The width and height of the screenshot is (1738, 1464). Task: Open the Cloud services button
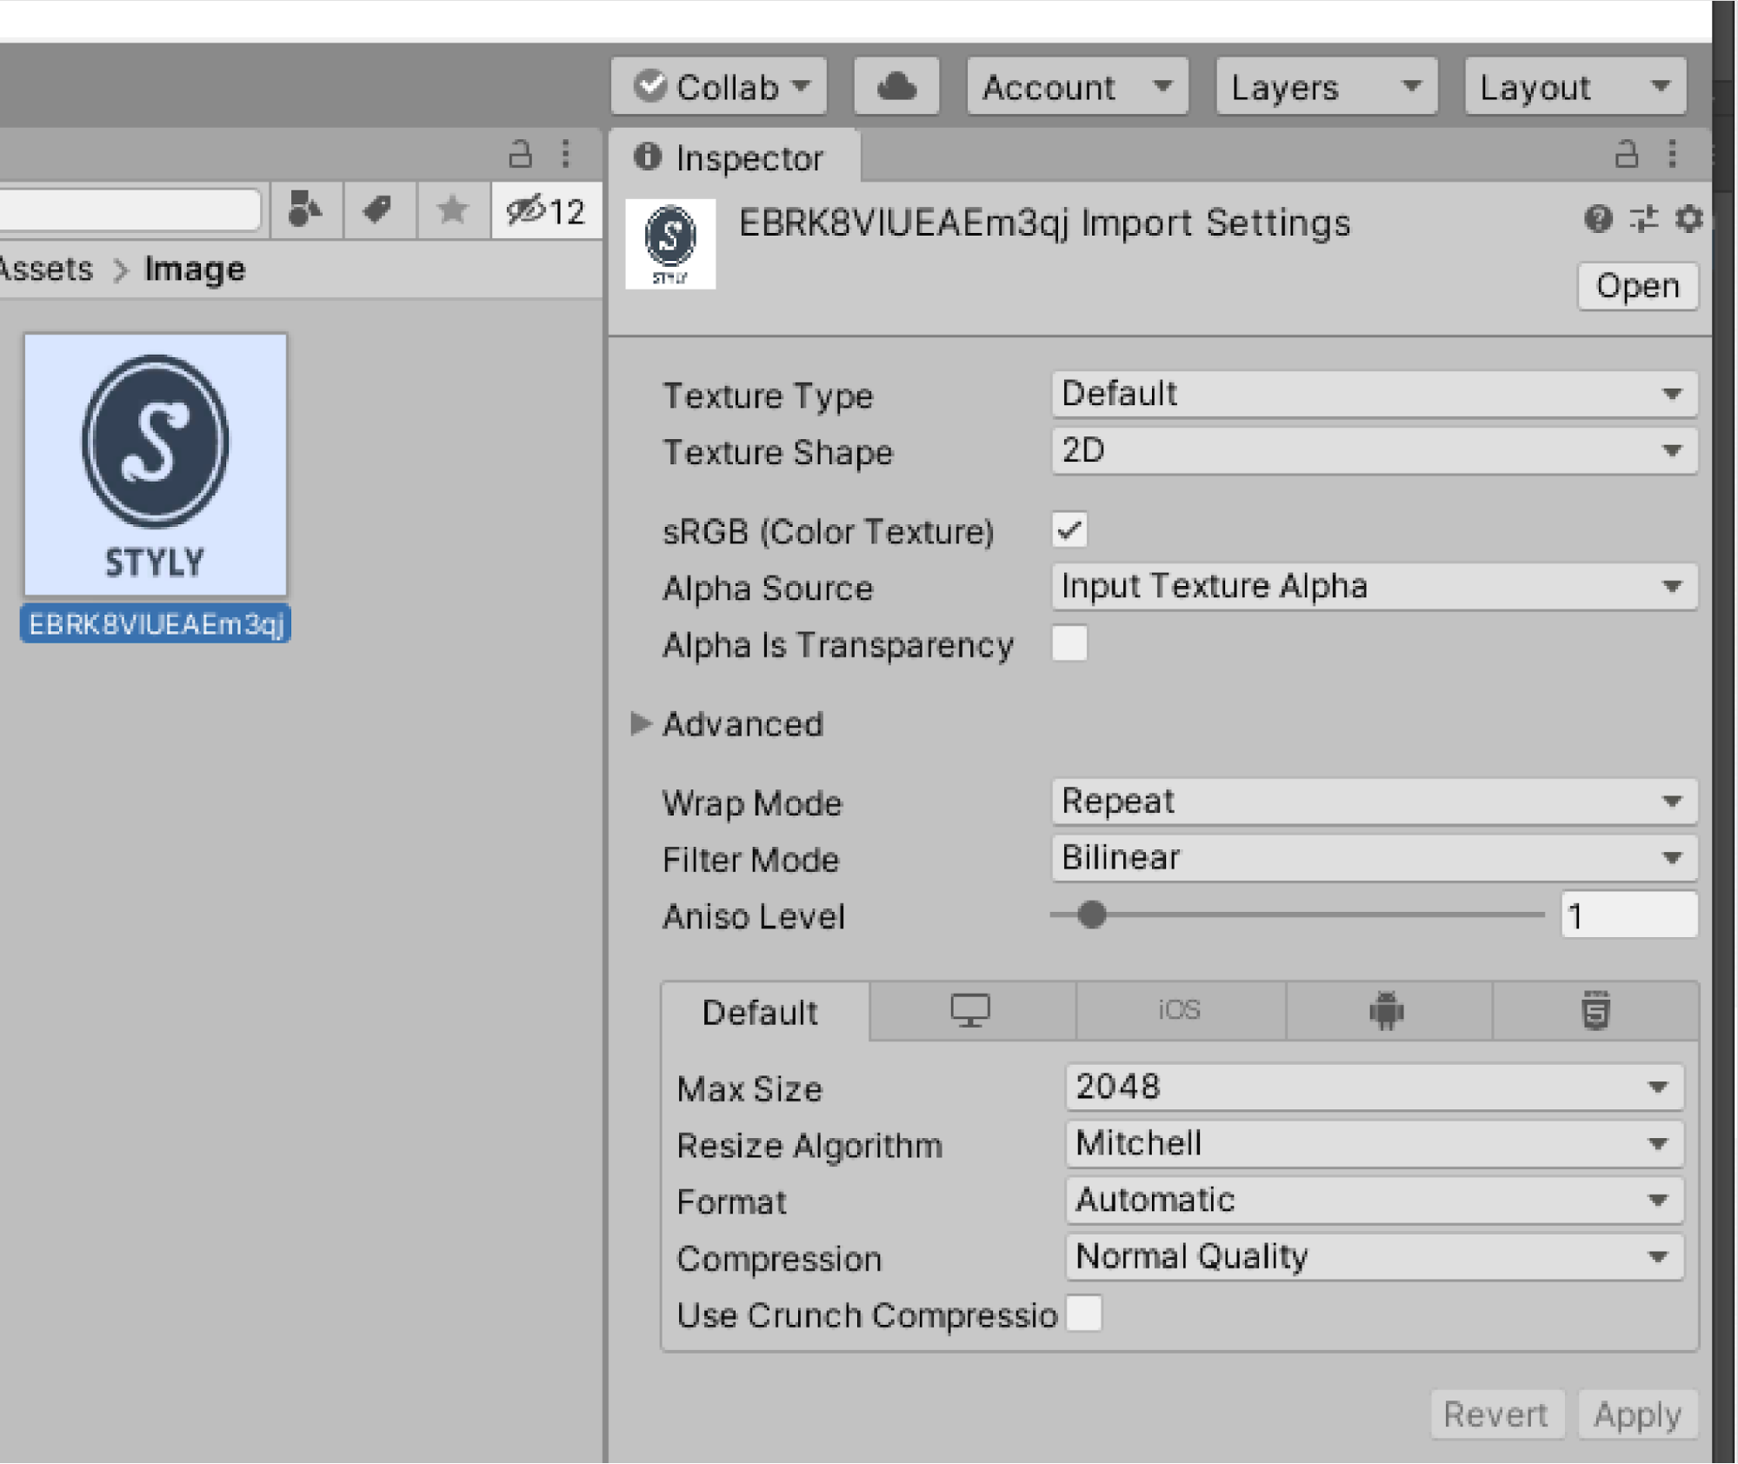tap(896, 87)
